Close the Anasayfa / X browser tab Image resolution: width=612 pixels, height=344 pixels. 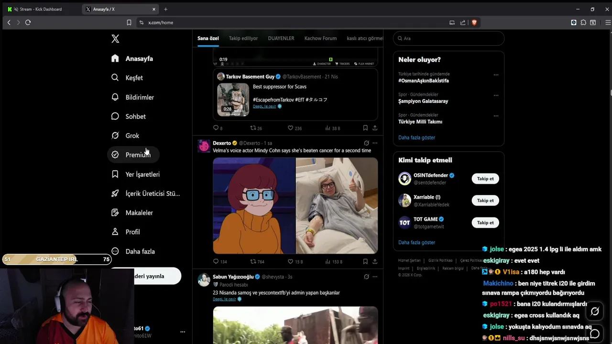153,9
